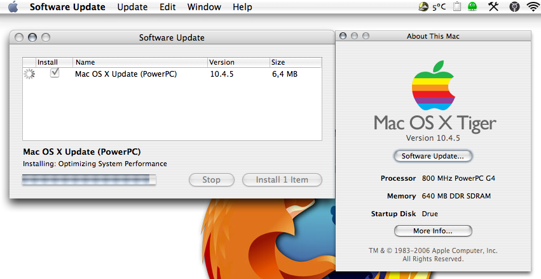Open the Edit menu
Image resolution: width=541 pixels, height=279 pixels.
click(x=168, y=7)
